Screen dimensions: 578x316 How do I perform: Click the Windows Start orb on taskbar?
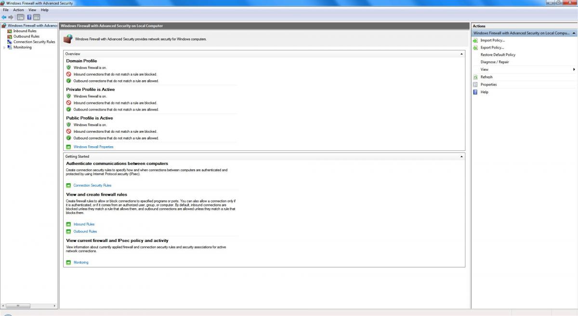tap(8, 315)
